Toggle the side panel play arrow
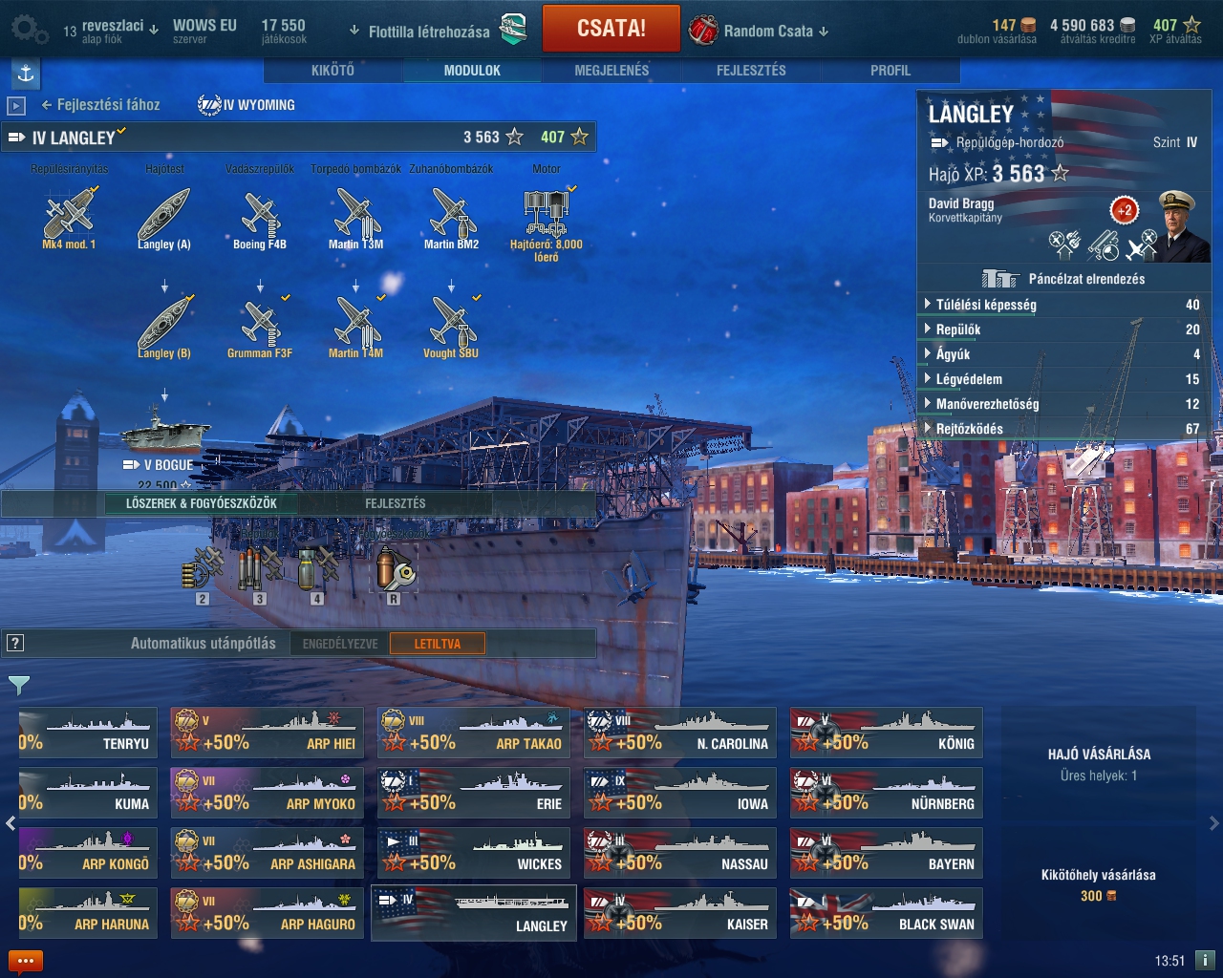1223x978 pixels. pos(16,105)
